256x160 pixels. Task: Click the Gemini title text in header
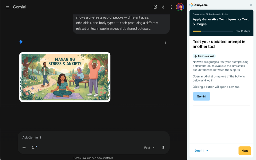click(19, 7)
